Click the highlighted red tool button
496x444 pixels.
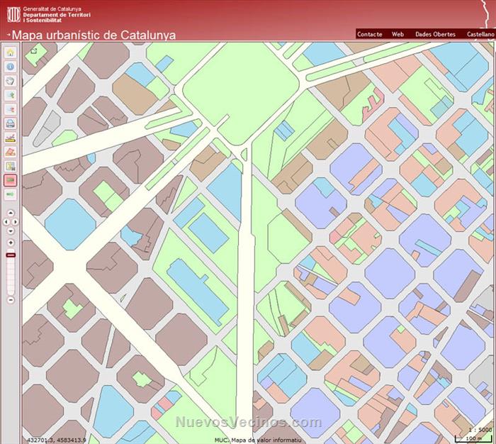pos(11,180)
